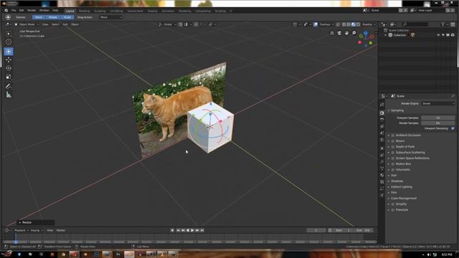Click the viewport zoom magnifier icon
Screen dimensions: 459x258
(354, 33)
